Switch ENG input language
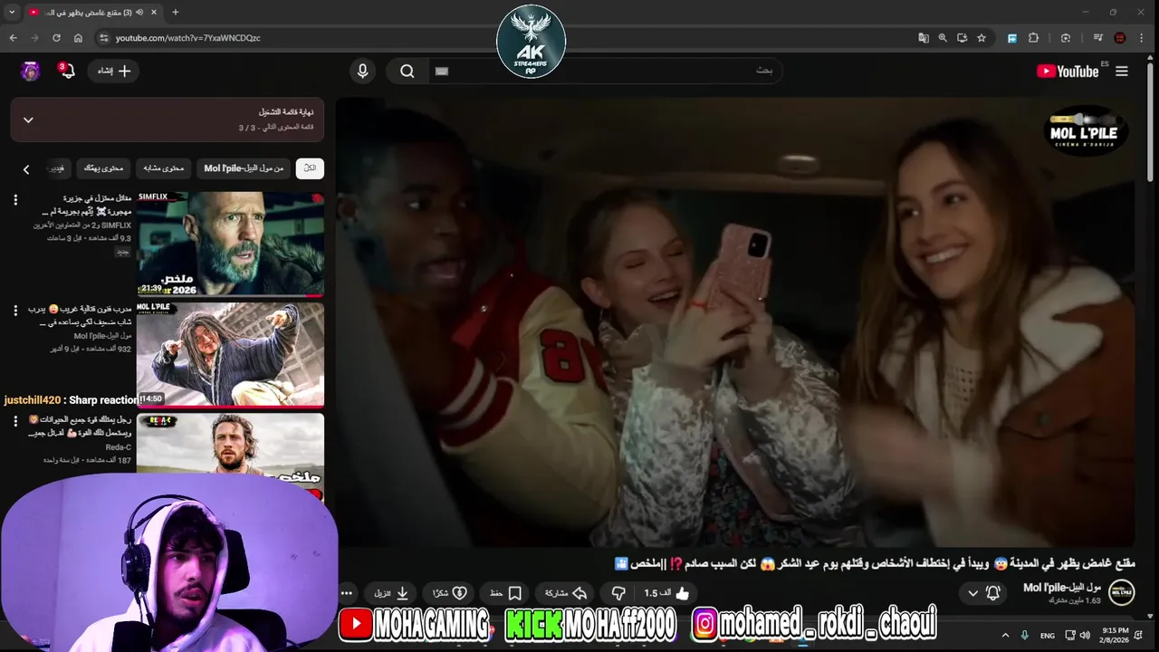The image size is (1159, 652). point(1048,636)
